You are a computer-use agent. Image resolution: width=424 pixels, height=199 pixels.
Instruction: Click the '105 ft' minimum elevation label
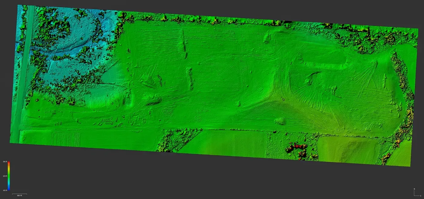(x=5, y=190)
